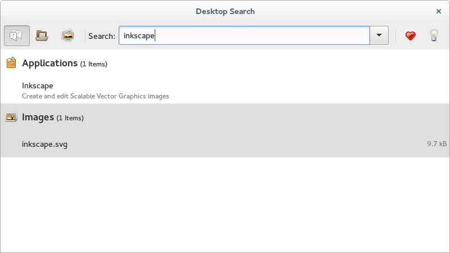Click the Desktop Search title bar text
Image resolution: width=450 pixels, height=253 pixels.
click(226, 11)
